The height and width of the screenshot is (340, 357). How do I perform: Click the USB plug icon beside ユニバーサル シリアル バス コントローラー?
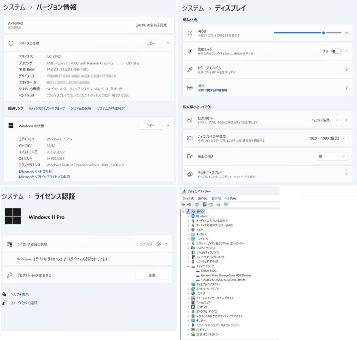point(193,325)
